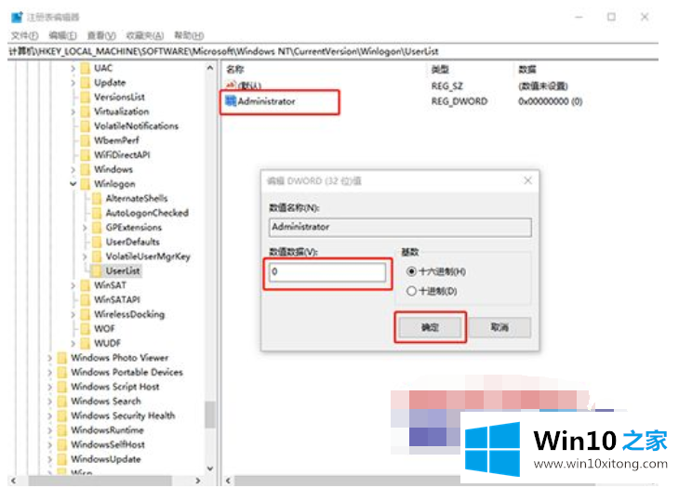Image resolution: width=679 pixels, height=488 pixels.
Task: Select the VolatileNotifications folder icon
Action: tap(86, 125)
